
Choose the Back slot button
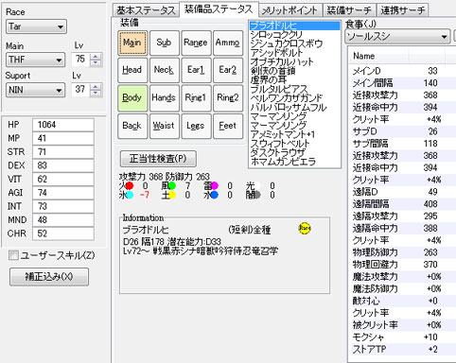click(x=132, y=126)
